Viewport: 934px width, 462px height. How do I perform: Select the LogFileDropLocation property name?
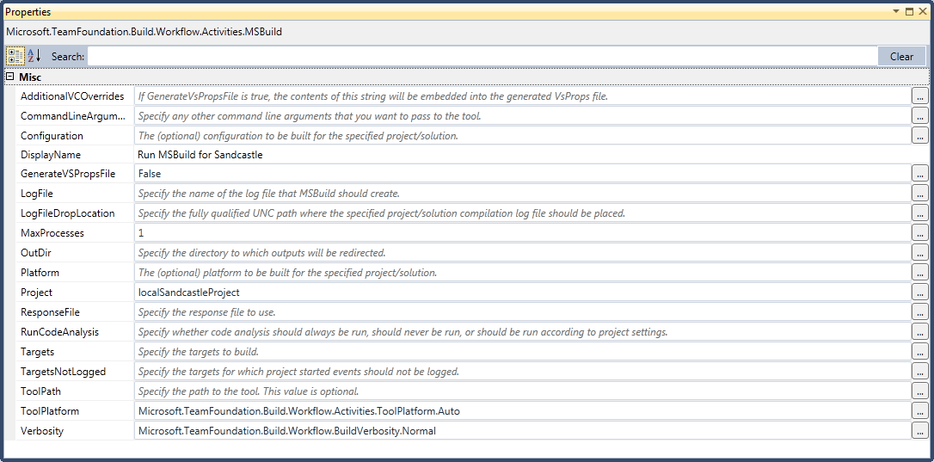coord(67,213)
